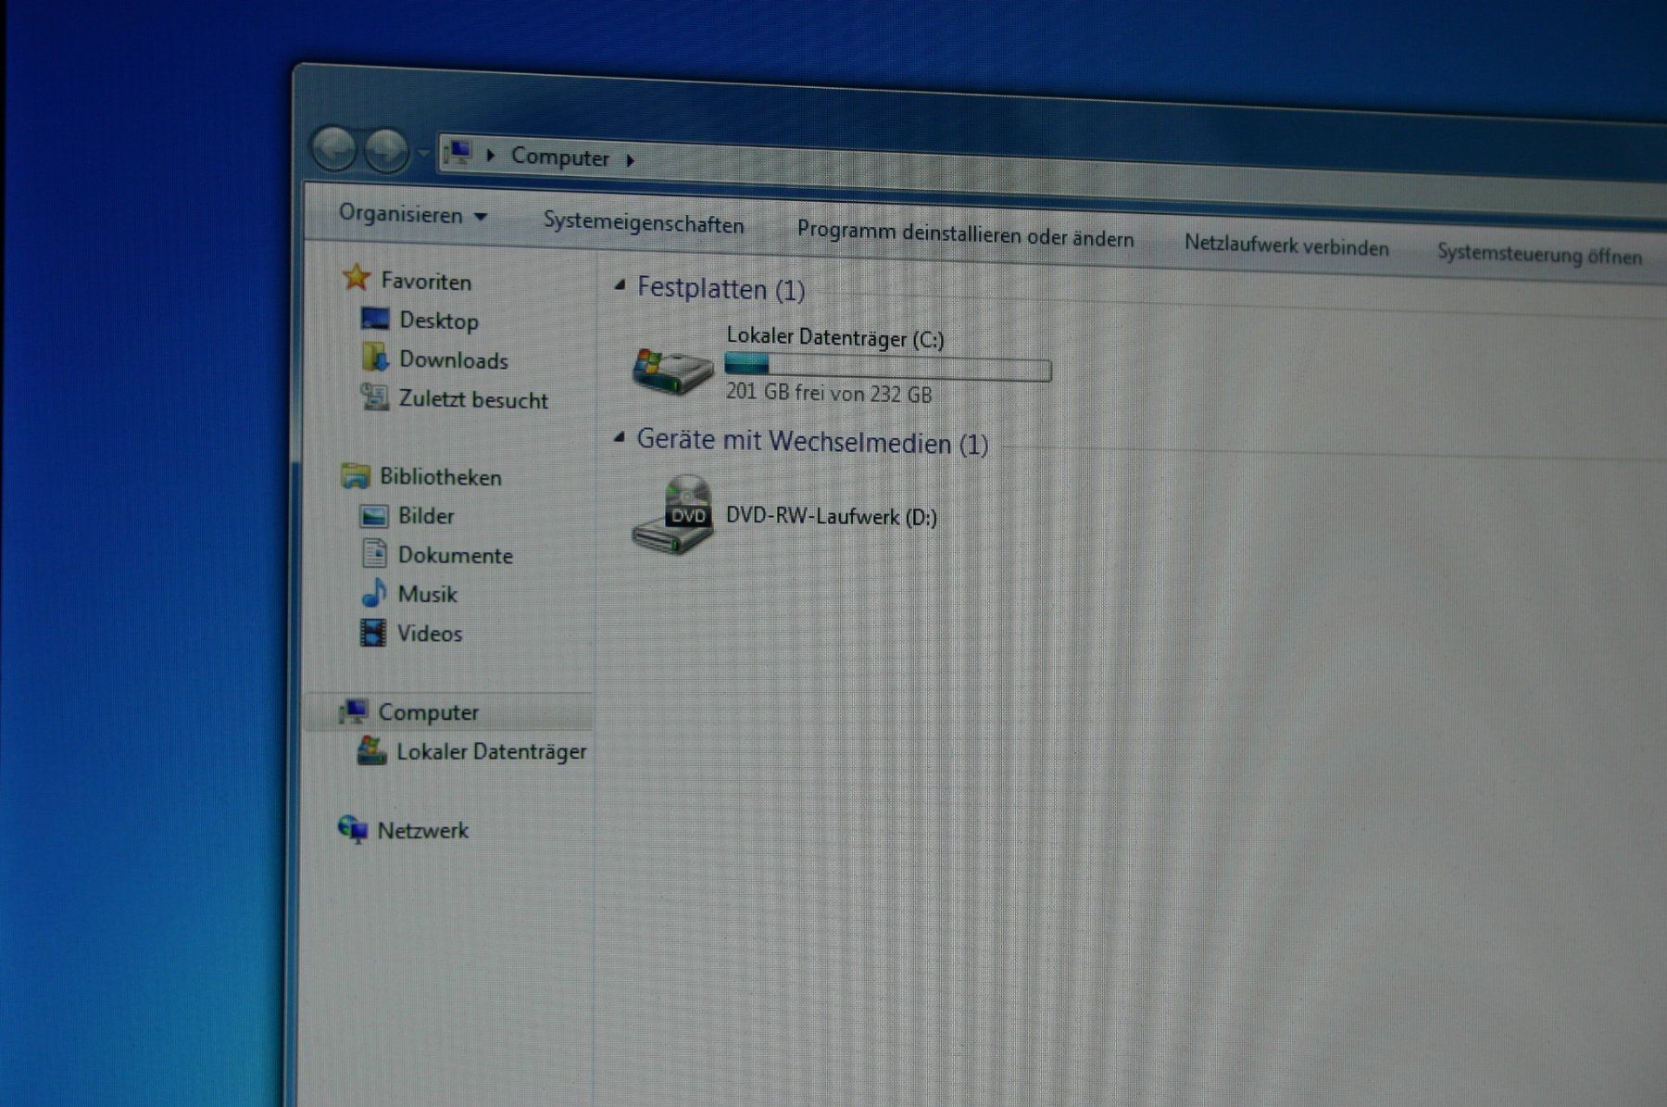This screenshot has height=1107, width=1667.
Task: Click the hard drive icon for drive C:
Action: click(x=672, y=371)
